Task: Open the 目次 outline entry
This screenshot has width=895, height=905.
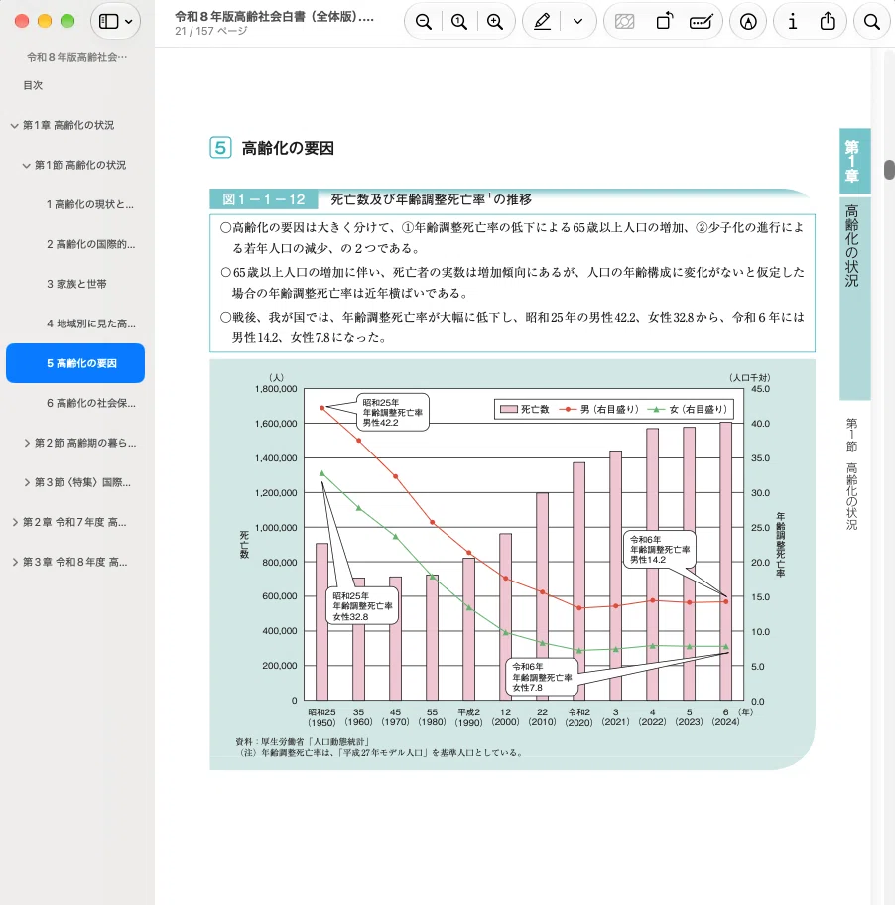Action: (x=33, y=85)
